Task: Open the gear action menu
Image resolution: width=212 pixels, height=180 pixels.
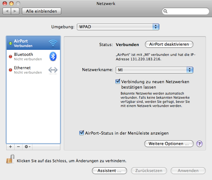Action: point(27,147)
